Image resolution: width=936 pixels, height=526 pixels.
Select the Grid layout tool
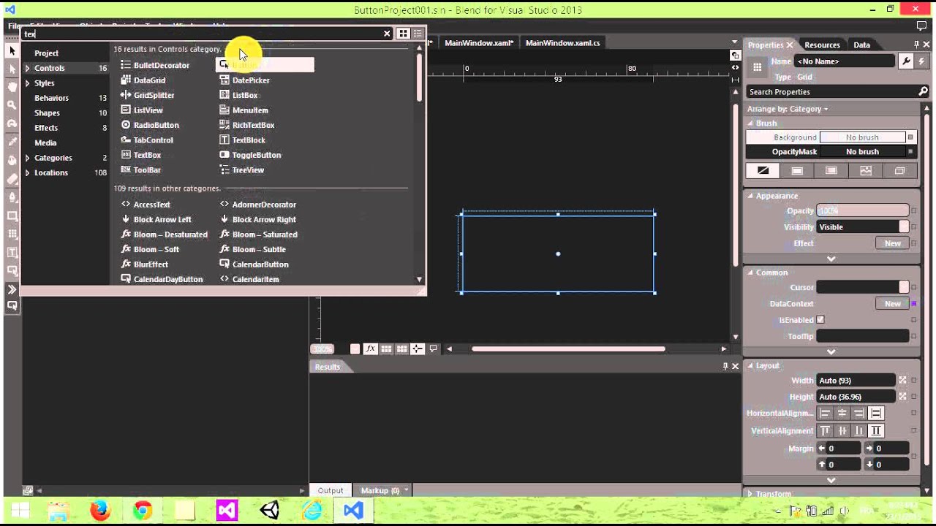12,235
